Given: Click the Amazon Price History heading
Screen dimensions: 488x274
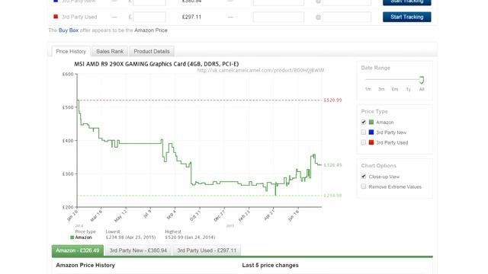Looking at the screenshot, I should coord(85,265).
